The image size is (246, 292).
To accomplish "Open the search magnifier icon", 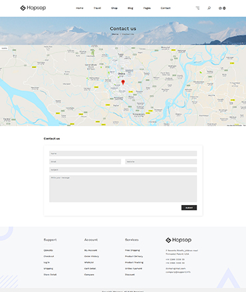I will coord(209,8).
